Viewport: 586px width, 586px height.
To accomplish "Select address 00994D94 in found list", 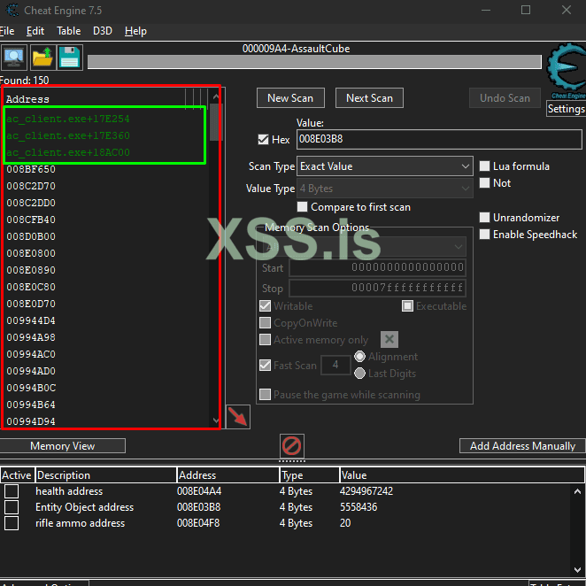I will [x=31, y=421].
